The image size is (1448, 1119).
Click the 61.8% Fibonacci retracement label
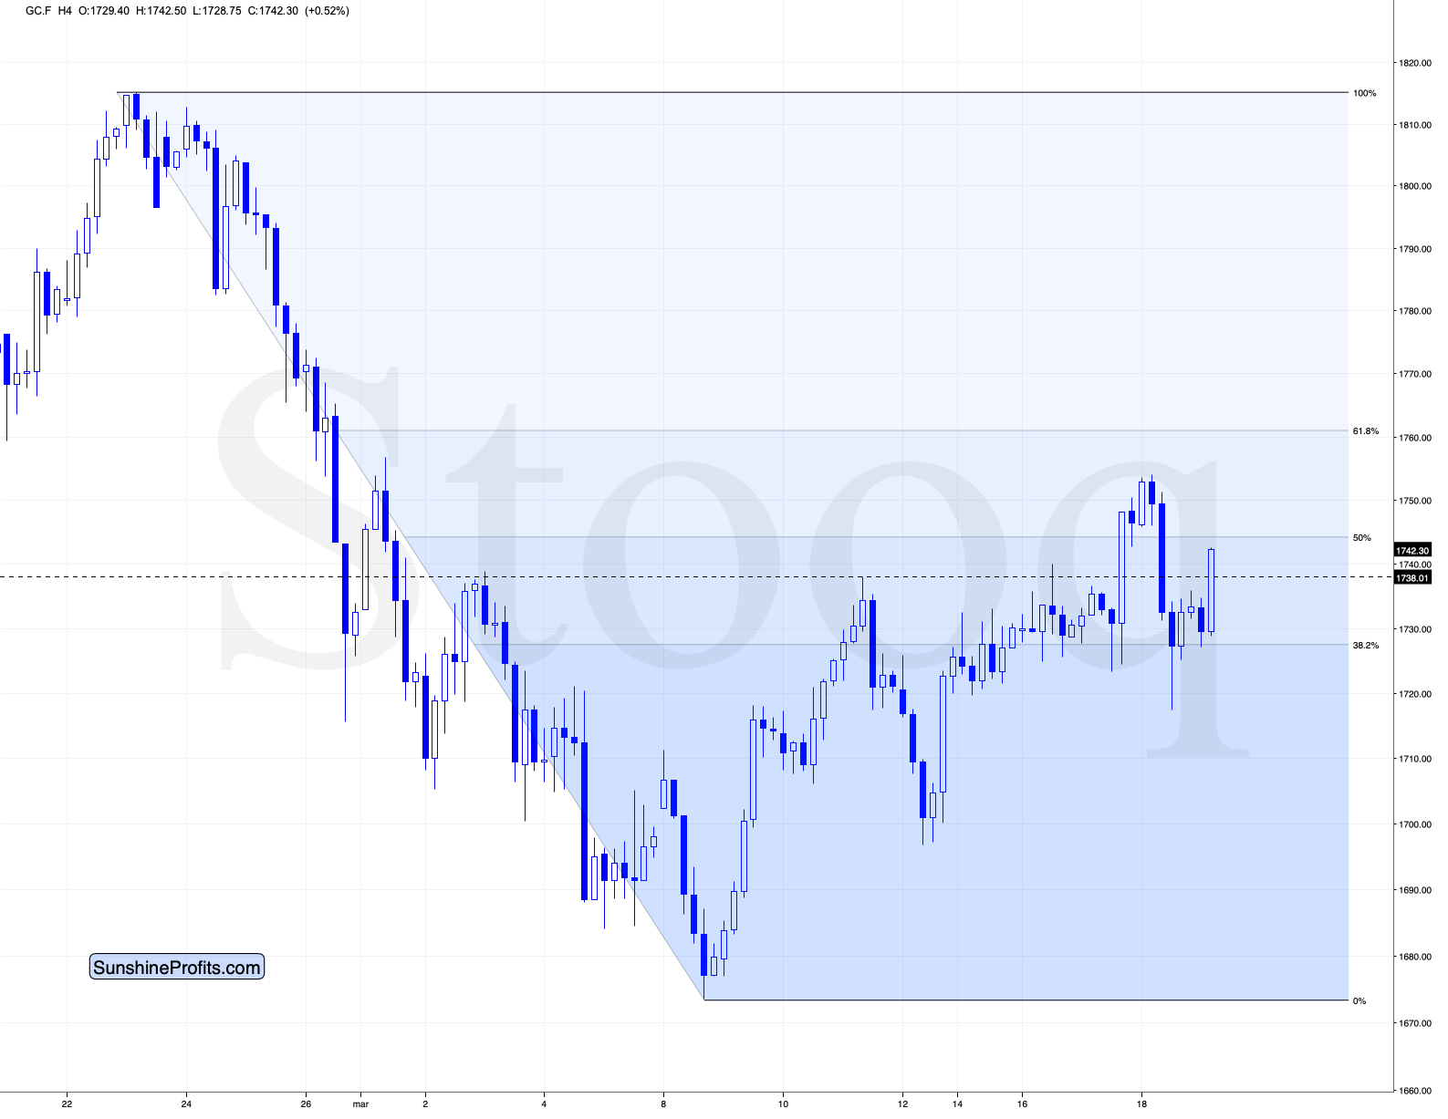tap(1365, 431)
